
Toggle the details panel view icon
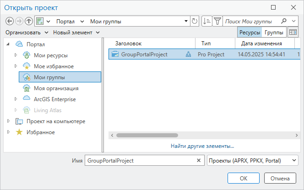pyautogui.click(x=293, y=32)
